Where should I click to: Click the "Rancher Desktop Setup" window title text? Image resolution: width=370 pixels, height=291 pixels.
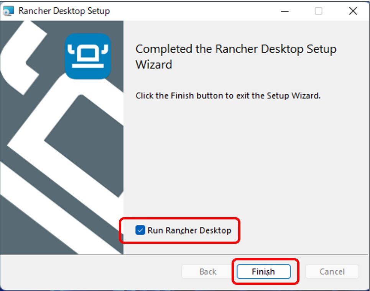(x=64, y=11)
